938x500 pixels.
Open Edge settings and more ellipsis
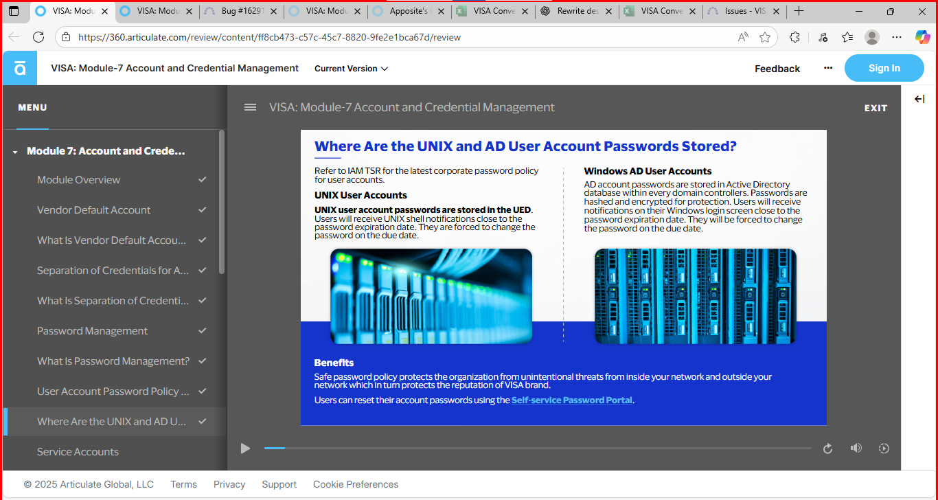pyautogui.click(x=896, y=37)
